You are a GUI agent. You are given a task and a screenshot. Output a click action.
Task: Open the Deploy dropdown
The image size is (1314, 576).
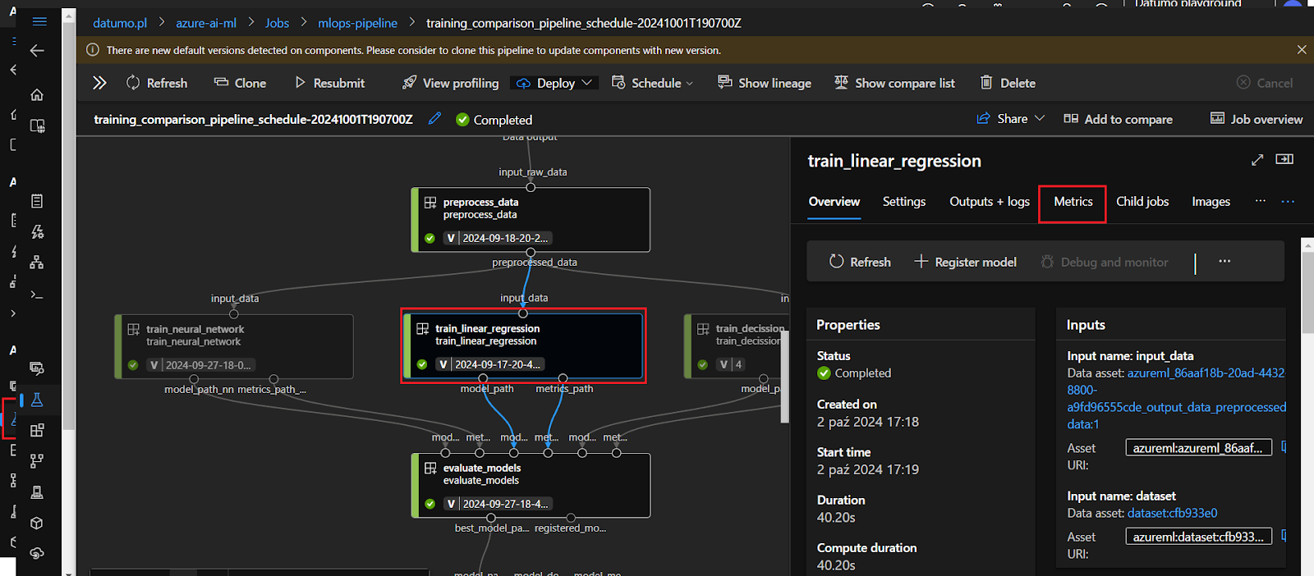click(554, 83)
